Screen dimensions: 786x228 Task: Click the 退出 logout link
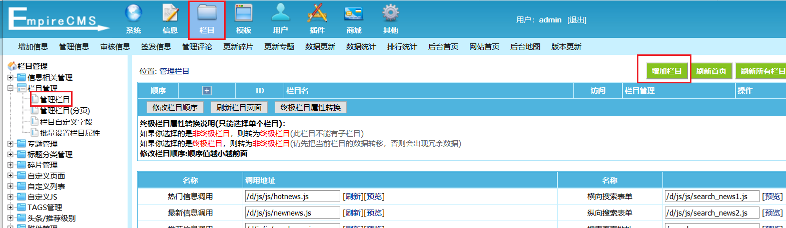tap(577, 20)
